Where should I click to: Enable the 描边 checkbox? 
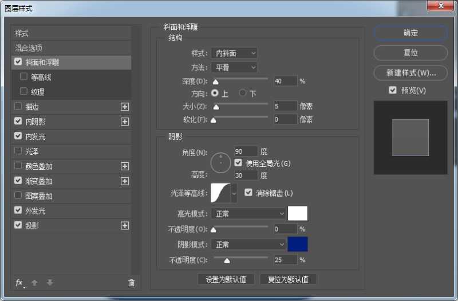point(18,107)
